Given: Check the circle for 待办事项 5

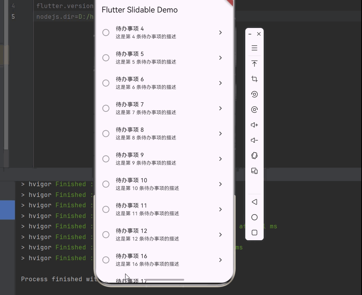Looking at the screenshot, I should pyautogui.click(x=106, y=57).
